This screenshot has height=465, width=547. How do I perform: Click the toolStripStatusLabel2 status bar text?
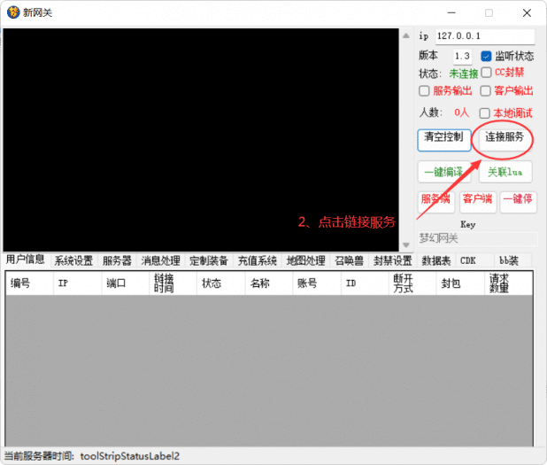pos(130,456)
